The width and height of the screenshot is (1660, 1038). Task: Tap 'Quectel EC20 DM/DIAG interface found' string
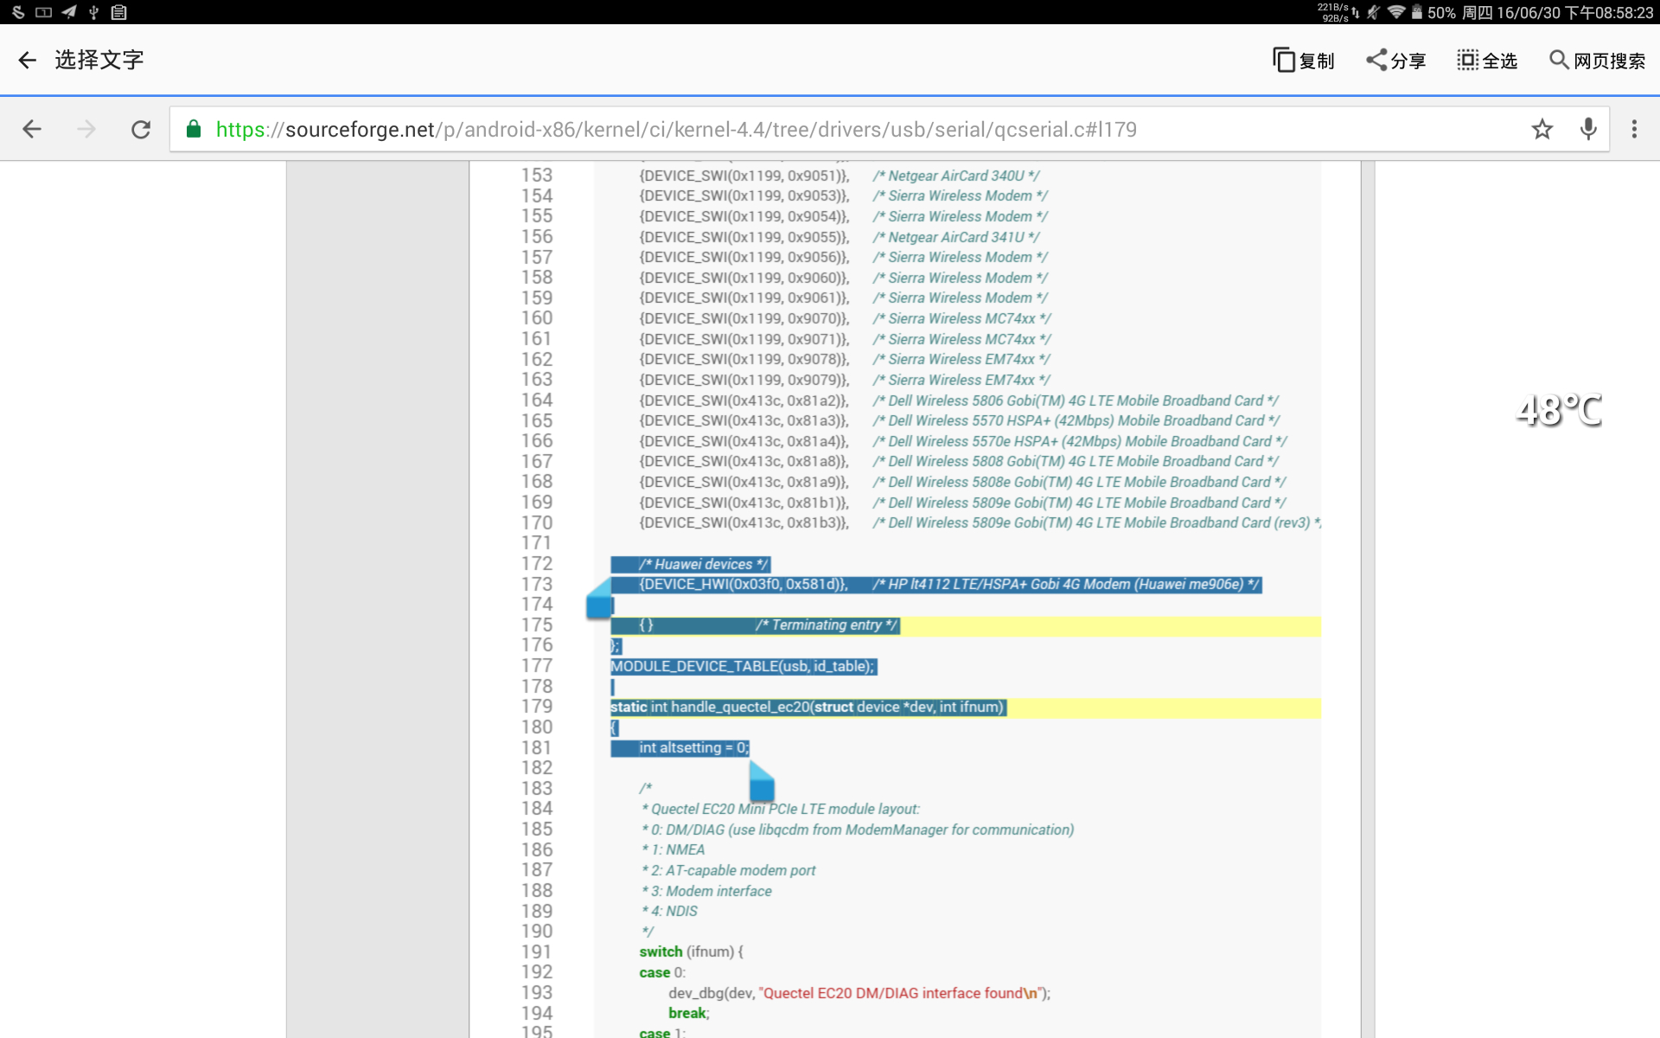[x=899, y=993]
